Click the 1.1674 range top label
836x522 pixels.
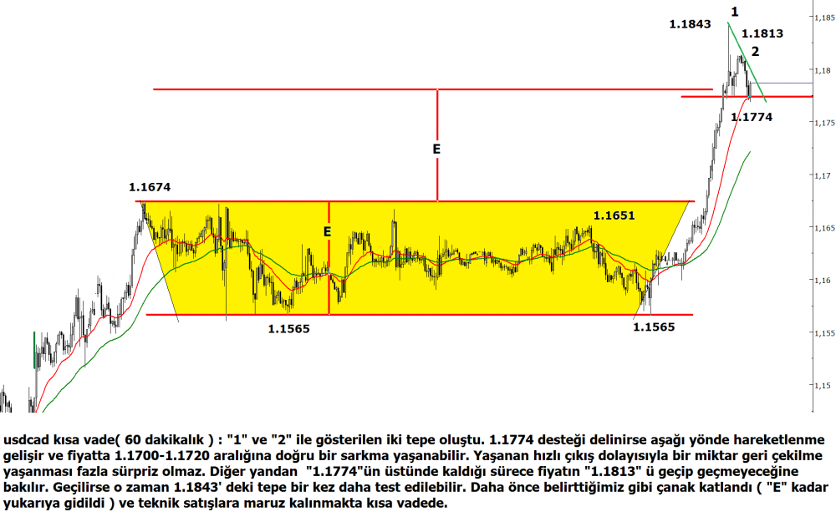[x=150, y=187]
